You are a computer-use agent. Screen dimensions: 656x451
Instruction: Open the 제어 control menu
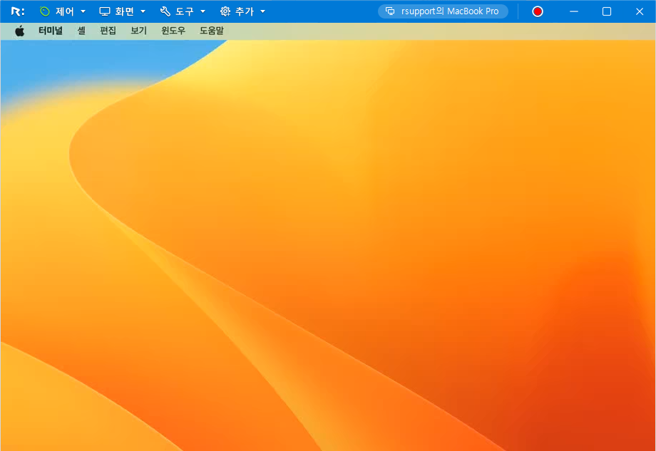coord(65,11)
